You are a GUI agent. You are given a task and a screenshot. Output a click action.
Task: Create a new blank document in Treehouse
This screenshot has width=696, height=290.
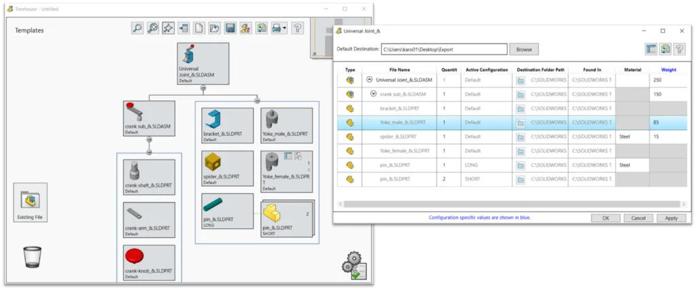(x=199, y=29)
